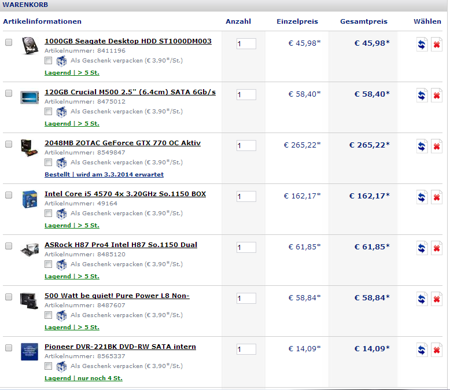The height and width of the screenshot is (390, 450).
Task: Select the Intel Core i5 row checkbox
Action: pyautogui.click(x=9, y=195)
